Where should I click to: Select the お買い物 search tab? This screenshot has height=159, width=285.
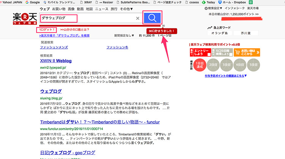click(59, 9)
